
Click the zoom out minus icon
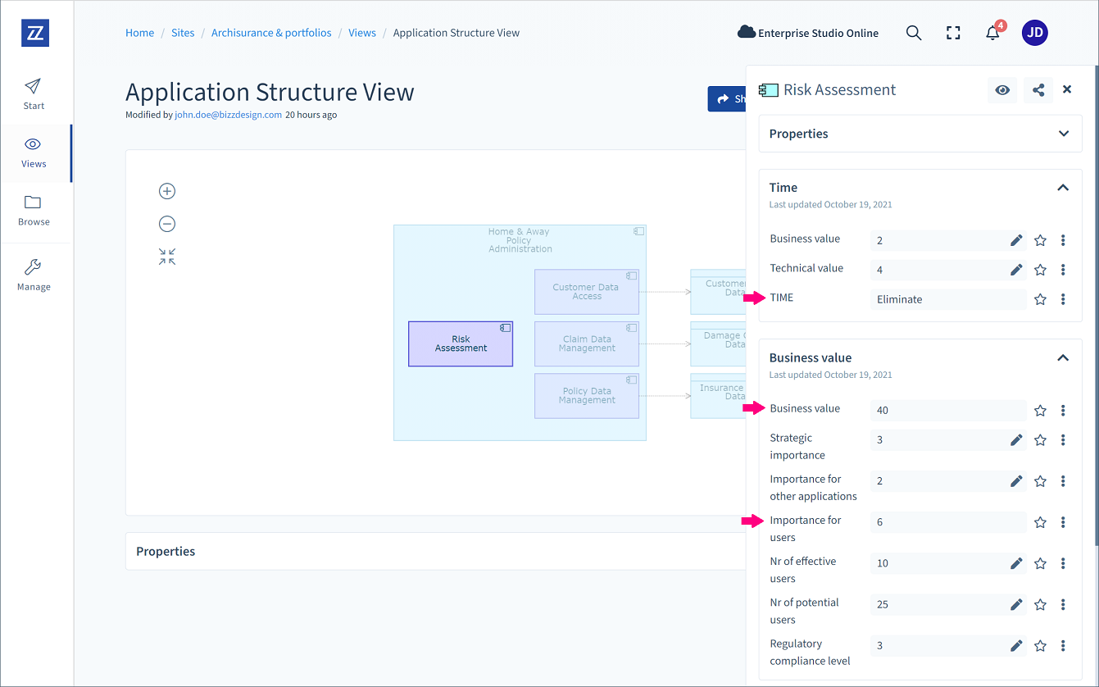point(167,224)
